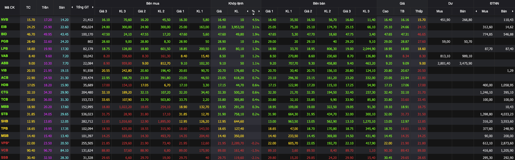Open stock symbol VIB

pyautogui.click(x=4, y=70)
